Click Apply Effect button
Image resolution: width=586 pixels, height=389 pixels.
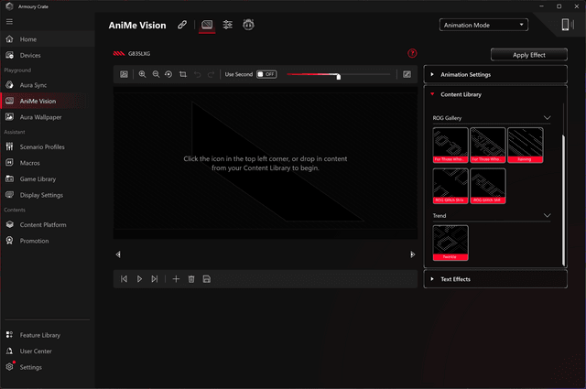coord(529,55)
